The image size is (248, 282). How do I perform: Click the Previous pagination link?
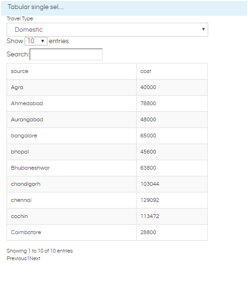[x=17, y=258]
